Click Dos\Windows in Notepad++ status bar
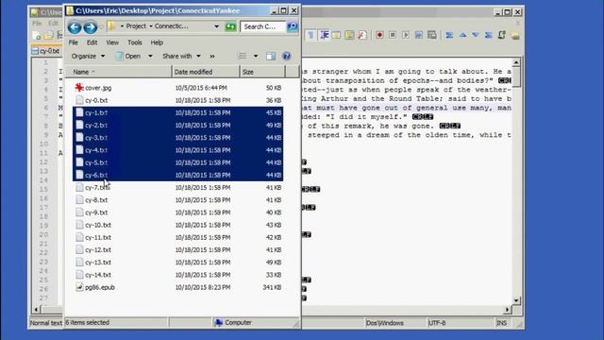The width and height of the screenshot is (604, 340). (x=384, y=323)
